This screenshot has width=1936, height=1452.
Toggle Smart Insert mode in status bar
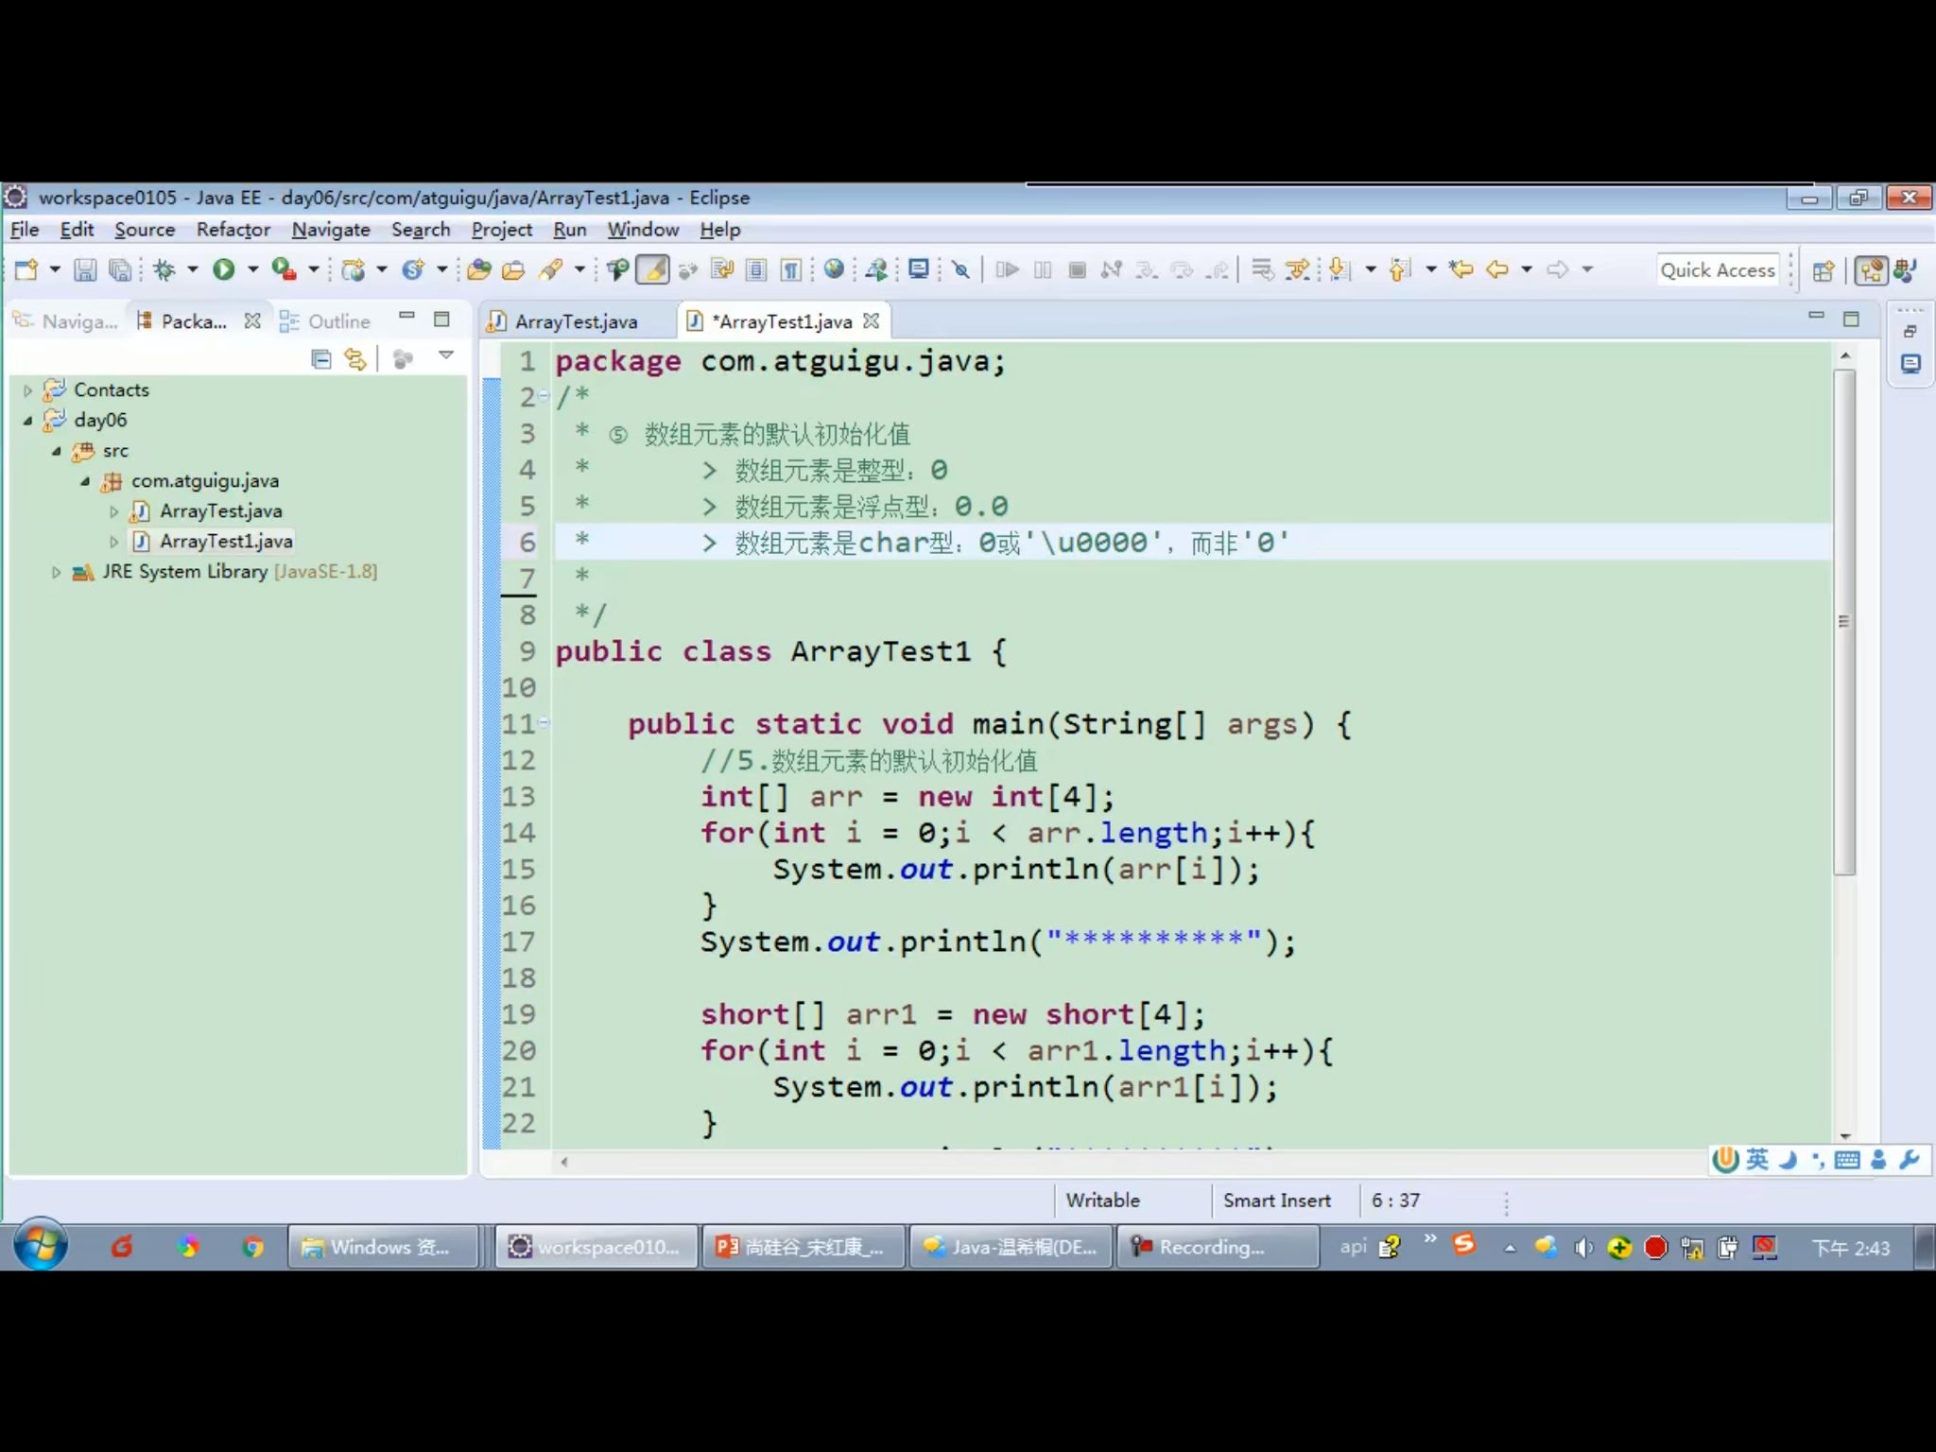pyautogui.click(x=1277, y=1201)
